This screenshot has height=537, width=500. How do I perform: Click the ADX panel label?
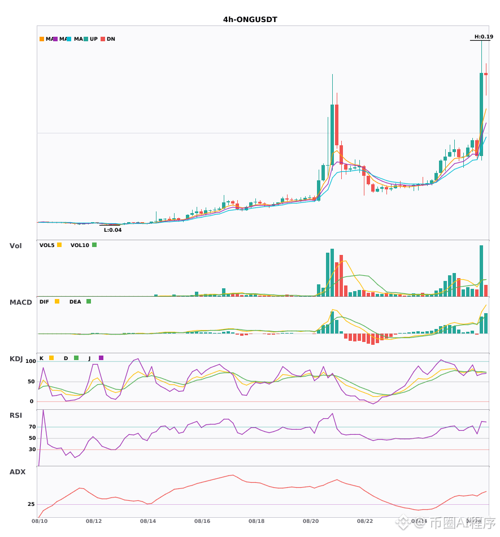(x=18, y=472)
